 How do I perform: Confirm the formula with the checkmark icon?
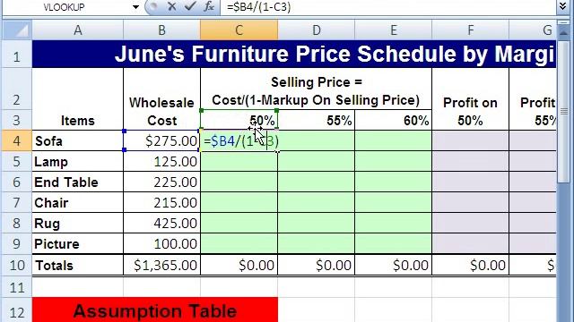coord(190,6)
